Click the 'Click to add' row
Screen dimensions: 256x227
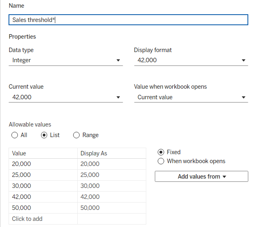(x=43, y=219)
